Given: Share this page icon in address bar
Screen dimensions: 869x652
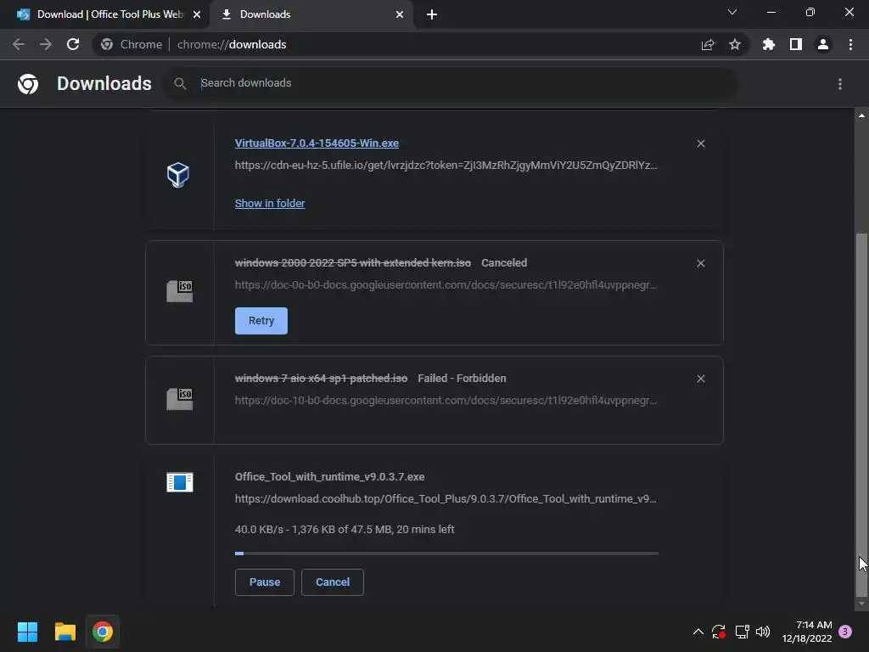Looking at the screenshot, I should coord(708,44).
